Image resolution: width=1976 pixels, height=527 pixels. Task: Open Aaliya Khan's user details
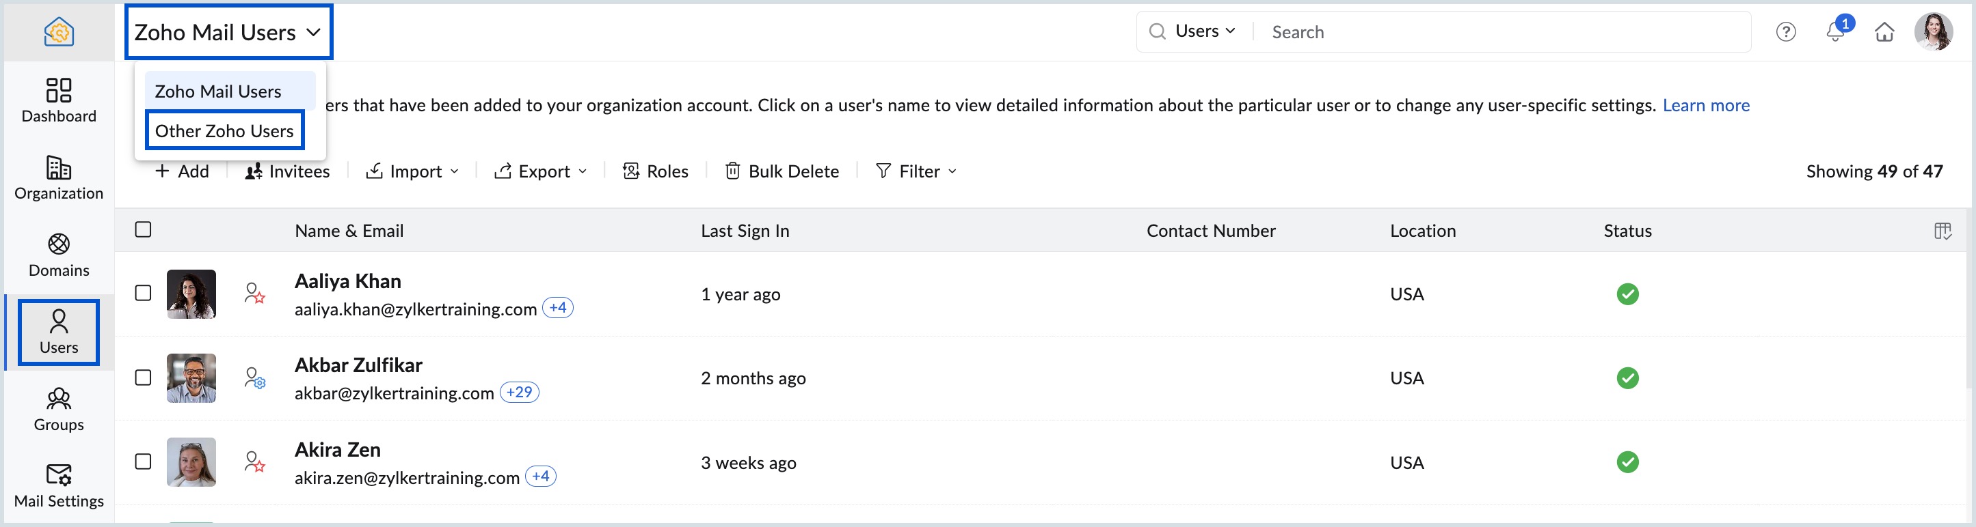(347, 281)
